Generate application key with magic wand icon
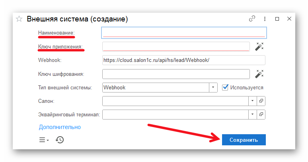308x162 pixels. click(259, 46)
